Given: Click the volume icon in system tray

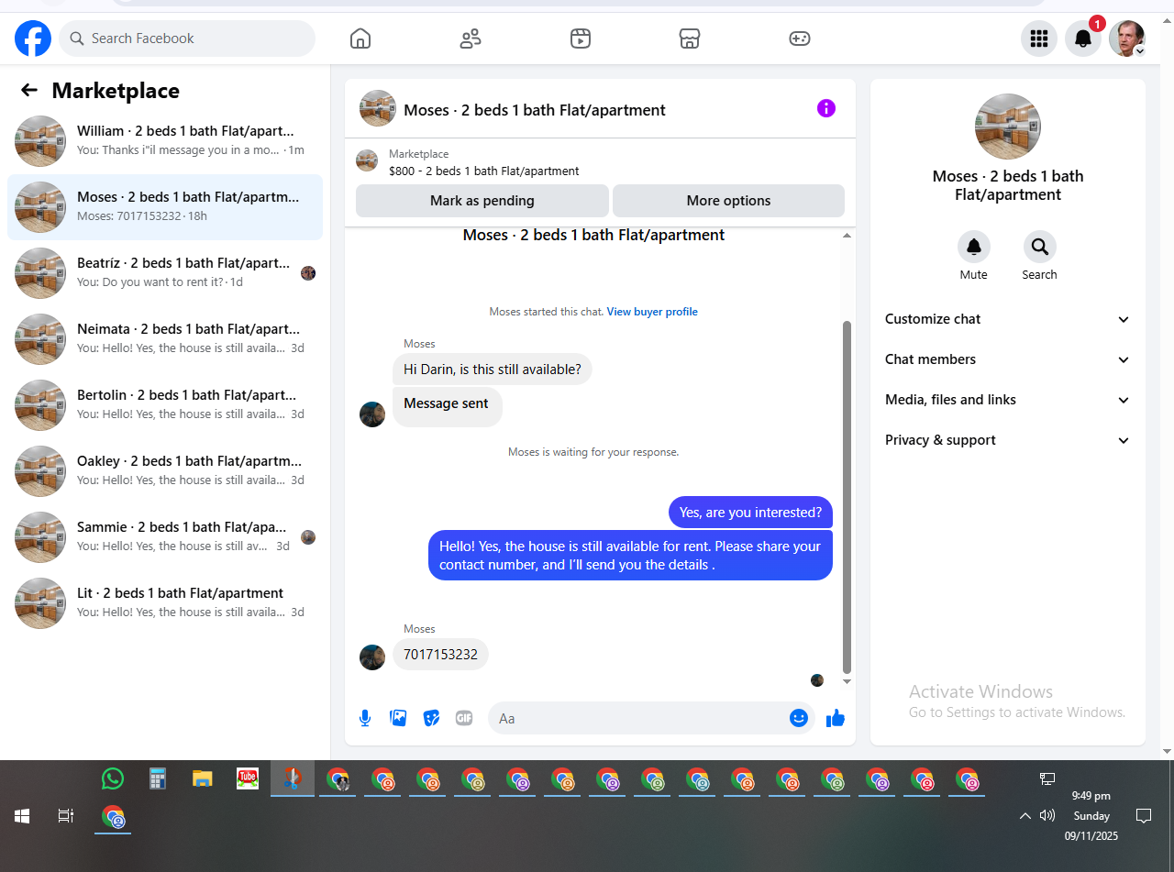Looking at the screenshot, I should coord(1047,815).
